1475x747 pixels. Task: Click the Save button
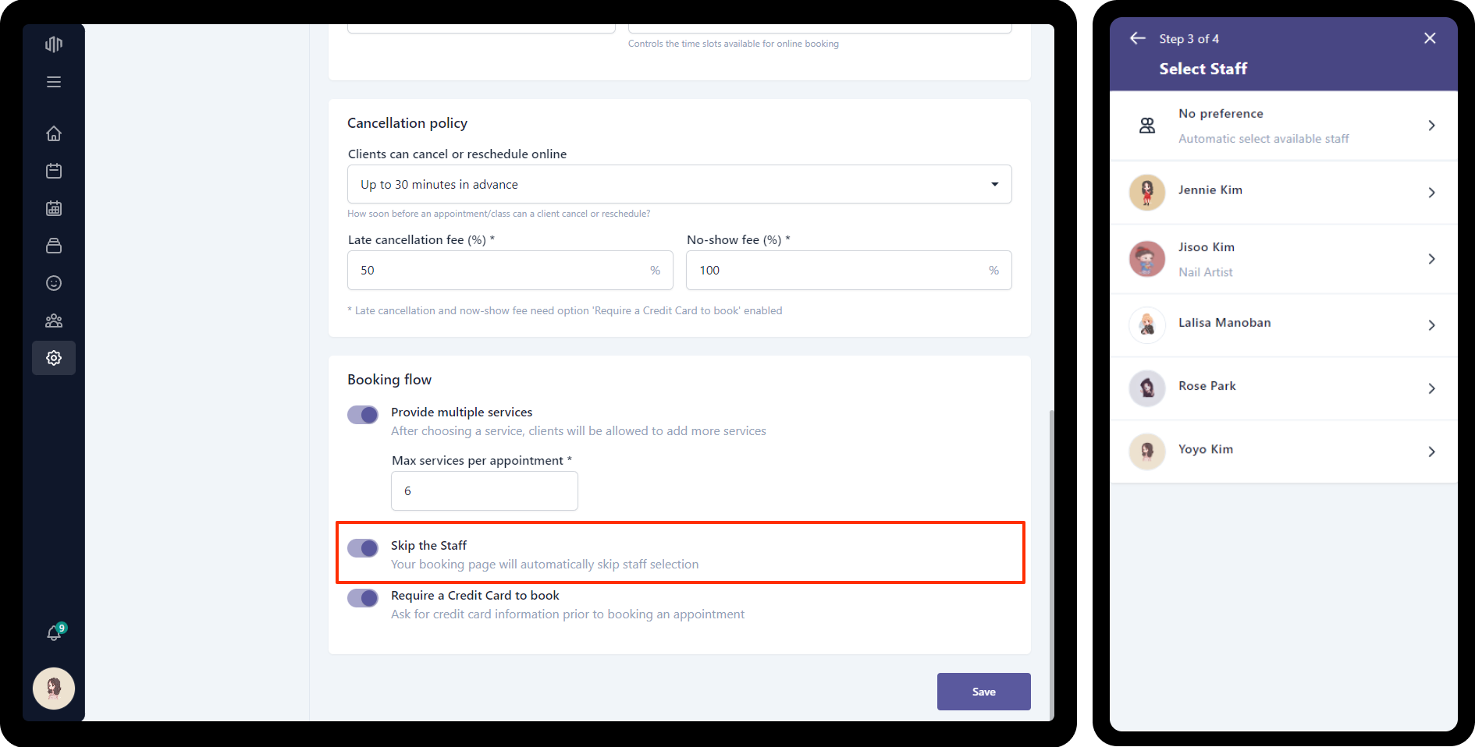pyautogui.click(x=983, y=692)
